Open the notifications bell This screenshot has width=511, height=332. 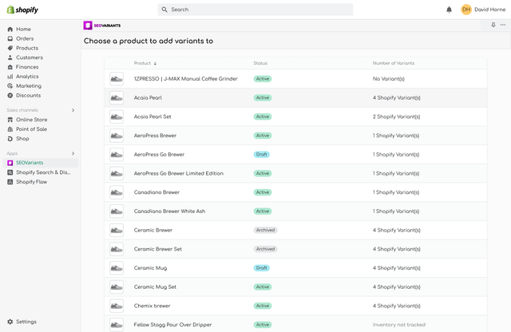(x=449, y=10)
